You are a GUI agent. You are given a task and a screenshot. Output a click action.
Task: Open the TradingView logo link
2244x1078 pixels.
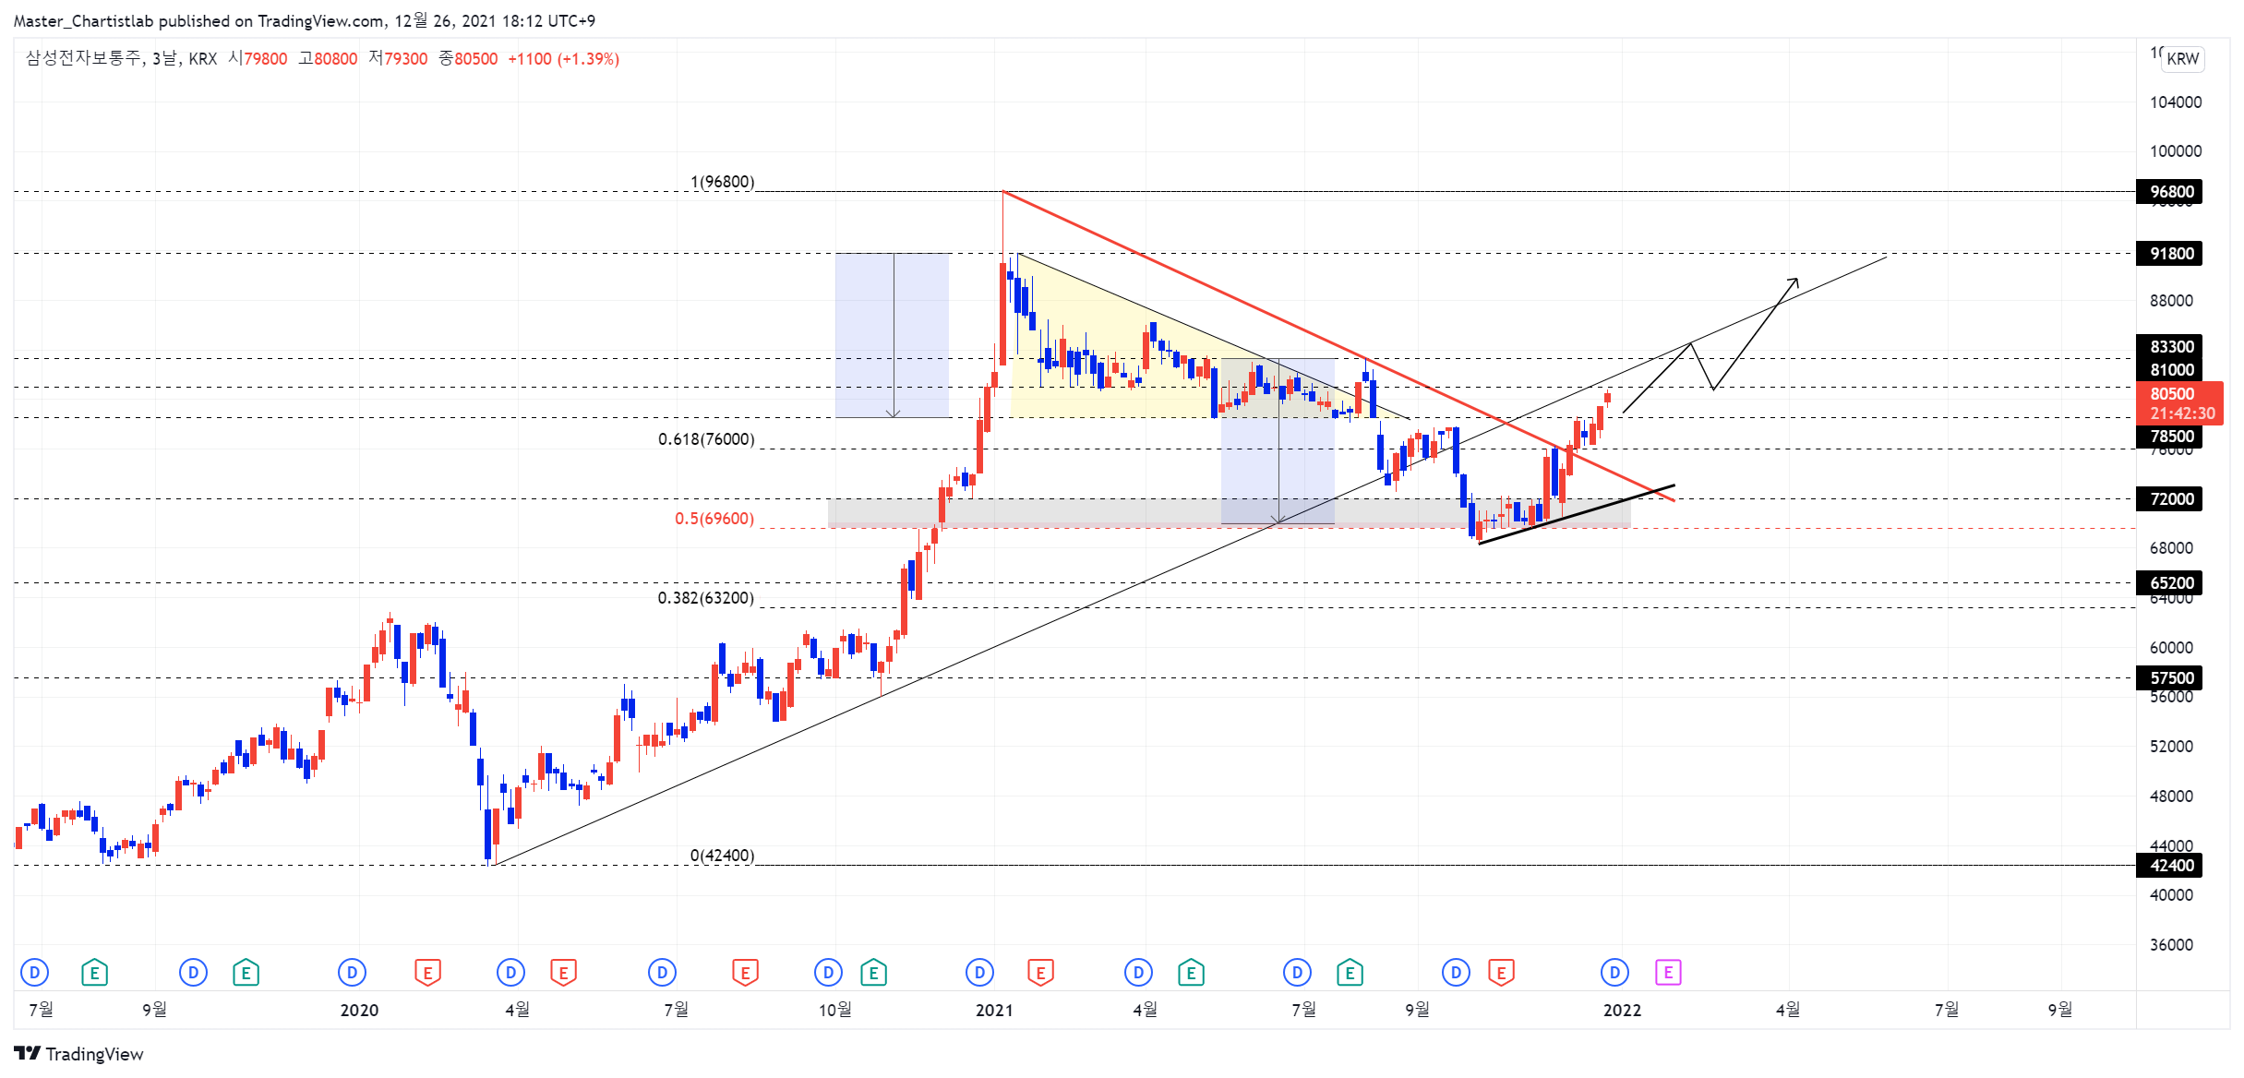79,1054
